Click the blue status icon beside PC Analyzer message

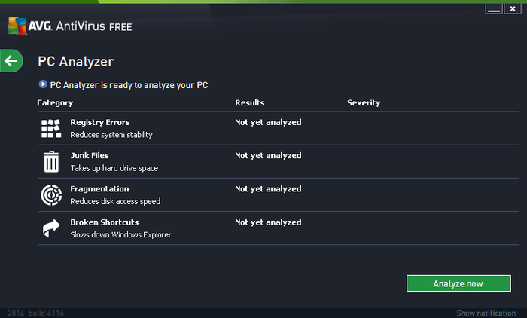(x=43, y=84)
